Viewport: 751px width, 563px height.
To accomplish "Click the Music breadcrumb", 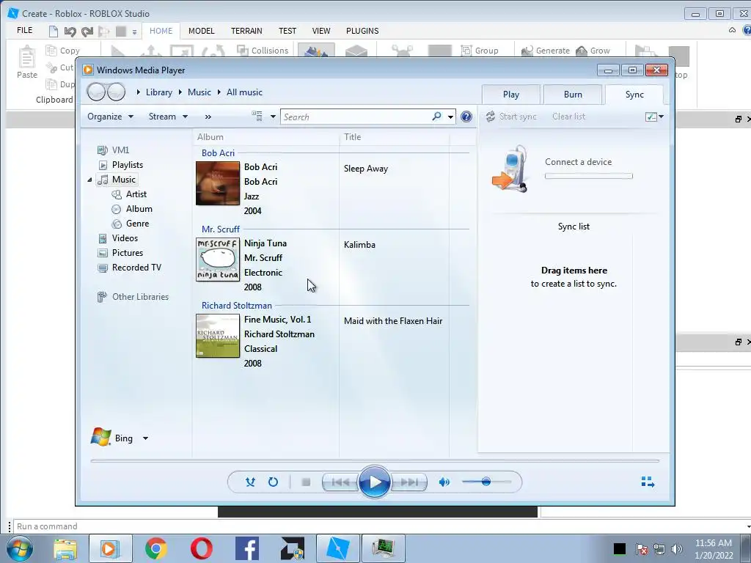I will click(x=199, y=92).
